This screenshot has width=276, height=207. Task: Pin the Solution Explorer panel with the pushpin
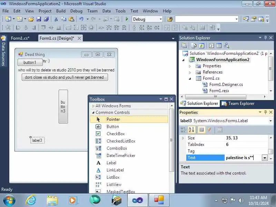[265, 38]
